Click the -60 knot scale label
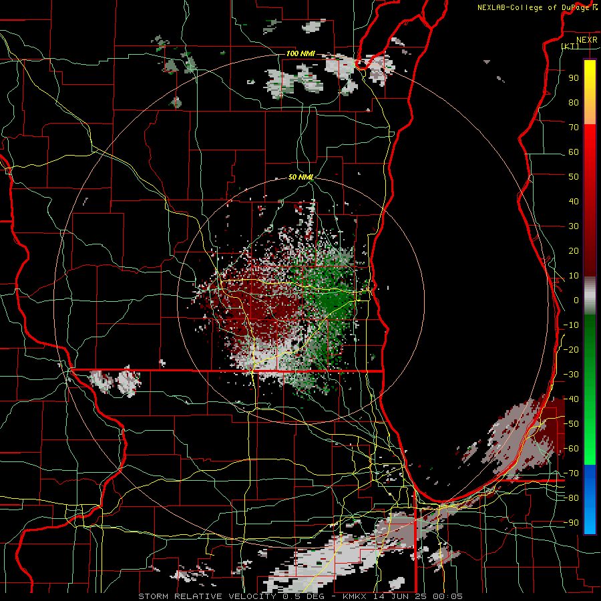This screenshot has height=601, width=601. (x=571, y=449)
